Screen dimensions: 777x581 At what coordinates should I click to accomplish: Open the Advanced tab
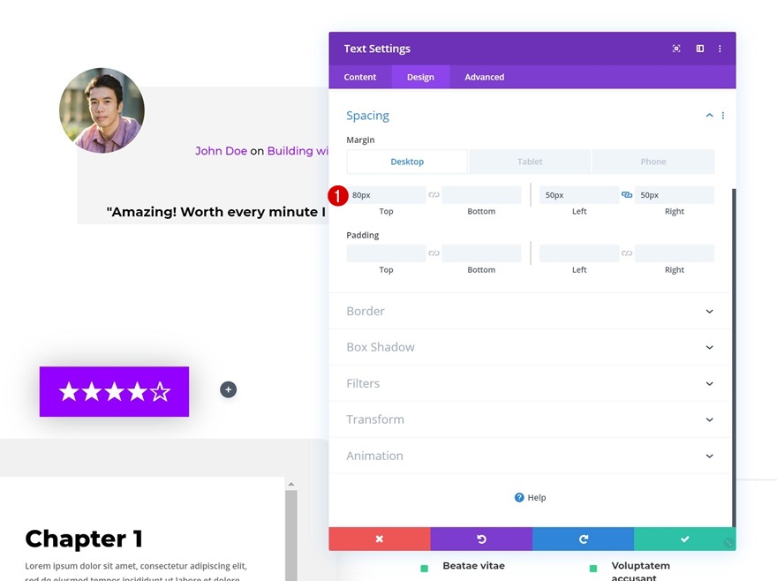pos(484,77)
